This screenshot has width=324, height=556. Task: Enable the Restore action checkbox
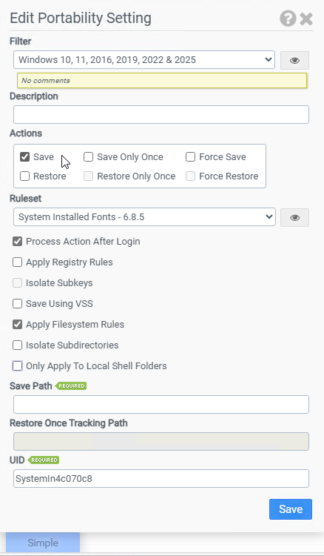24,176
